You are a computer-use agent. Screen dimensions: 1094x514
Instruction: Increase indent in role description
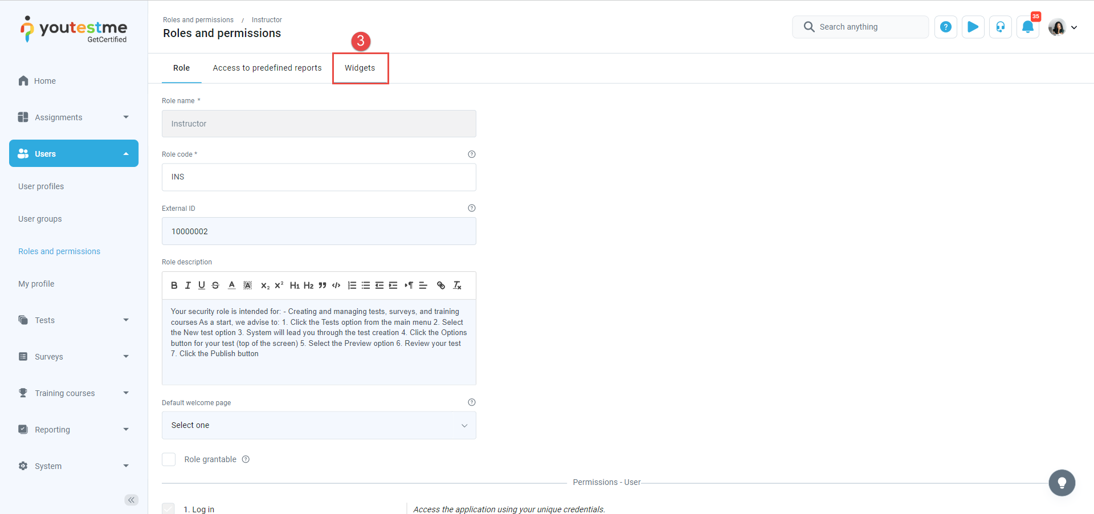click(x=393, y=285)
